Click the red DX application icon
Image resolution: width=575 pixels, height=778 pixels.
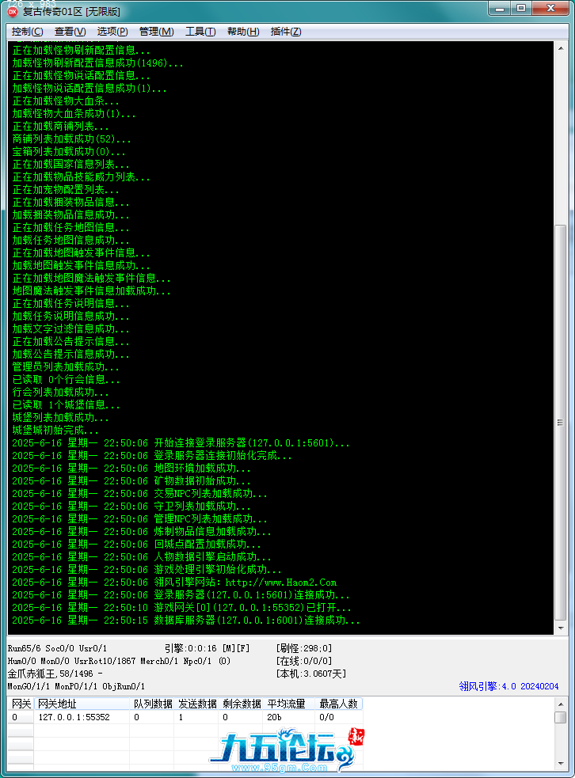[x=13, y=11]
